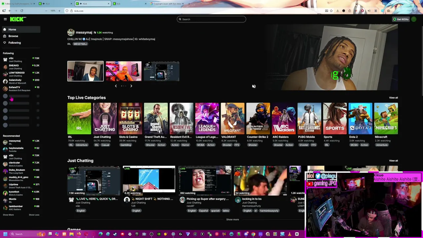Open the VALORANT category tile

click(x=233, y=119)
